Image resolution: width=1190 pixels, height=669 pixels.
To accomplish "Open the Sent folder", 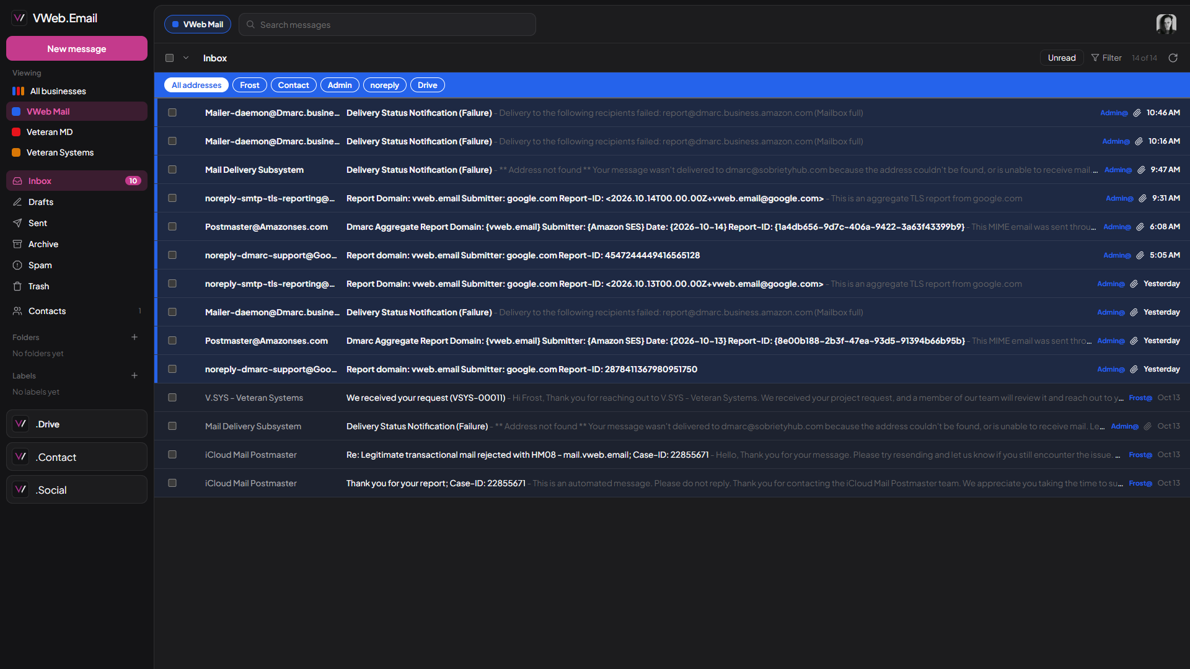I will coord(77,223).
